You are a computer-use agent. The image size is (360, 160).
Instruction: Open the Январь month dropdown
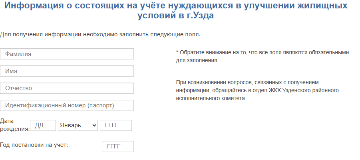click(x=76, y=125)
